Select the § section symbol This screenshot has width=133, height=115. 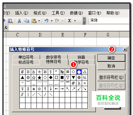[x=51, y=72]
